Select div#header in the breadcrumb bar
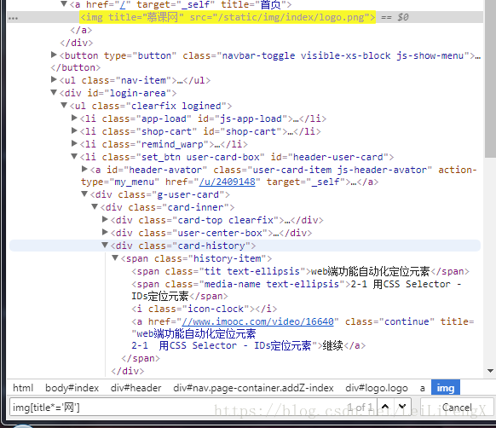Image resolution: width=496 pixels, height=428 pixels. coord(136,388)
